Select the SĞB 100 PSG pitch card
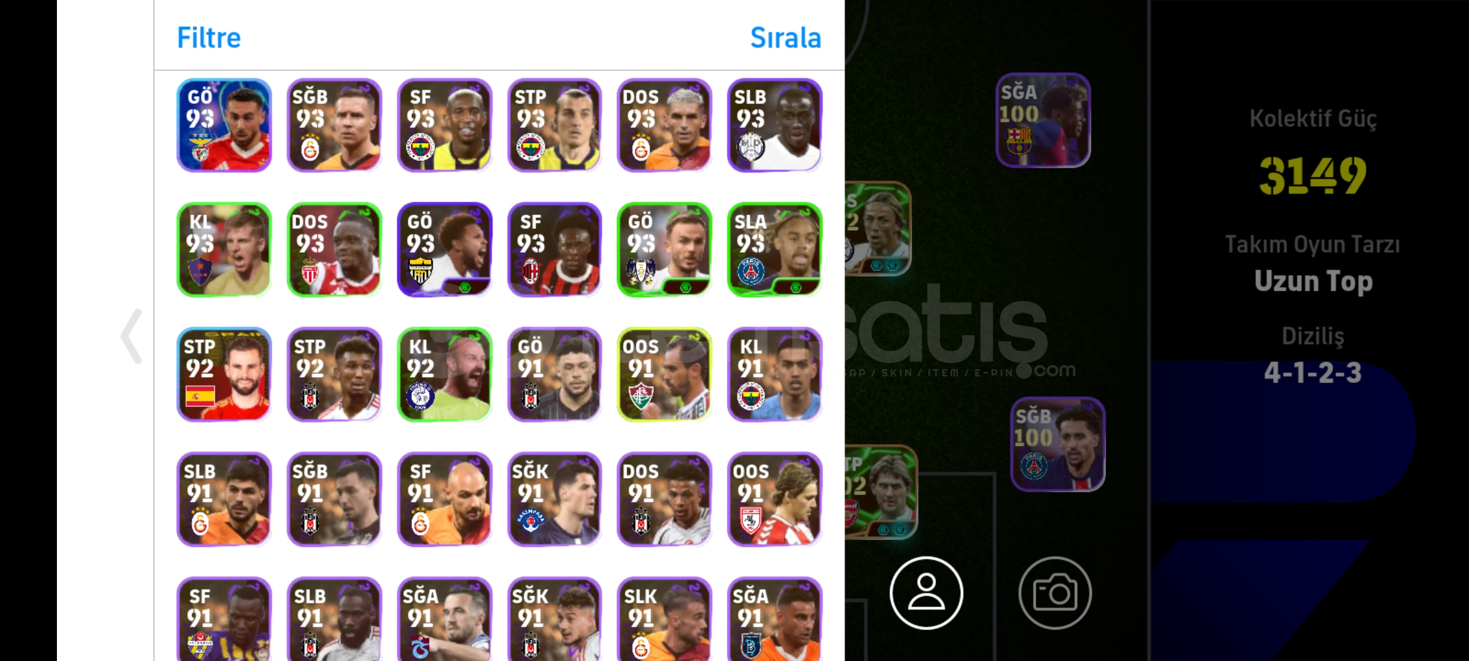Image resolution: width=1469 pixels, height=661 pixels. [x=1058, y=444]
